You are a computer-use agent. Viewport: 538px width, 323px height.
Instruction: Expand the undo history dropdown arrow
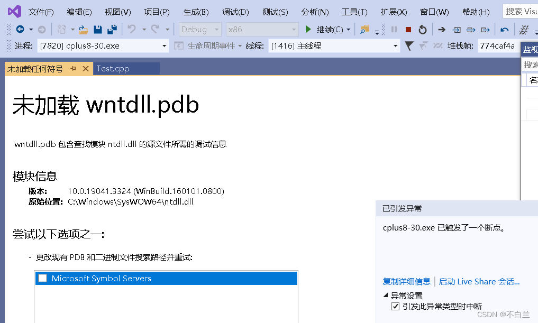[x=144, y=30]
